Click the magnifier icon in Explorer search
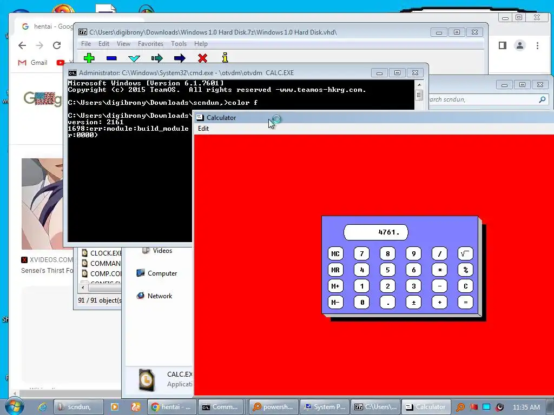 point(542,99)
